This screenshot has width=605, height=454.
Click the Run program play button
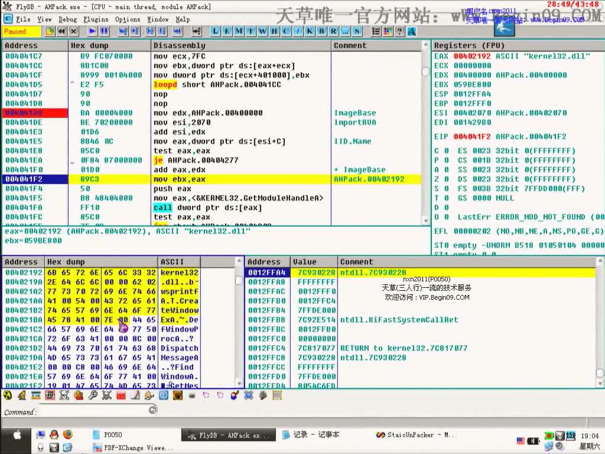click(92, 31)
